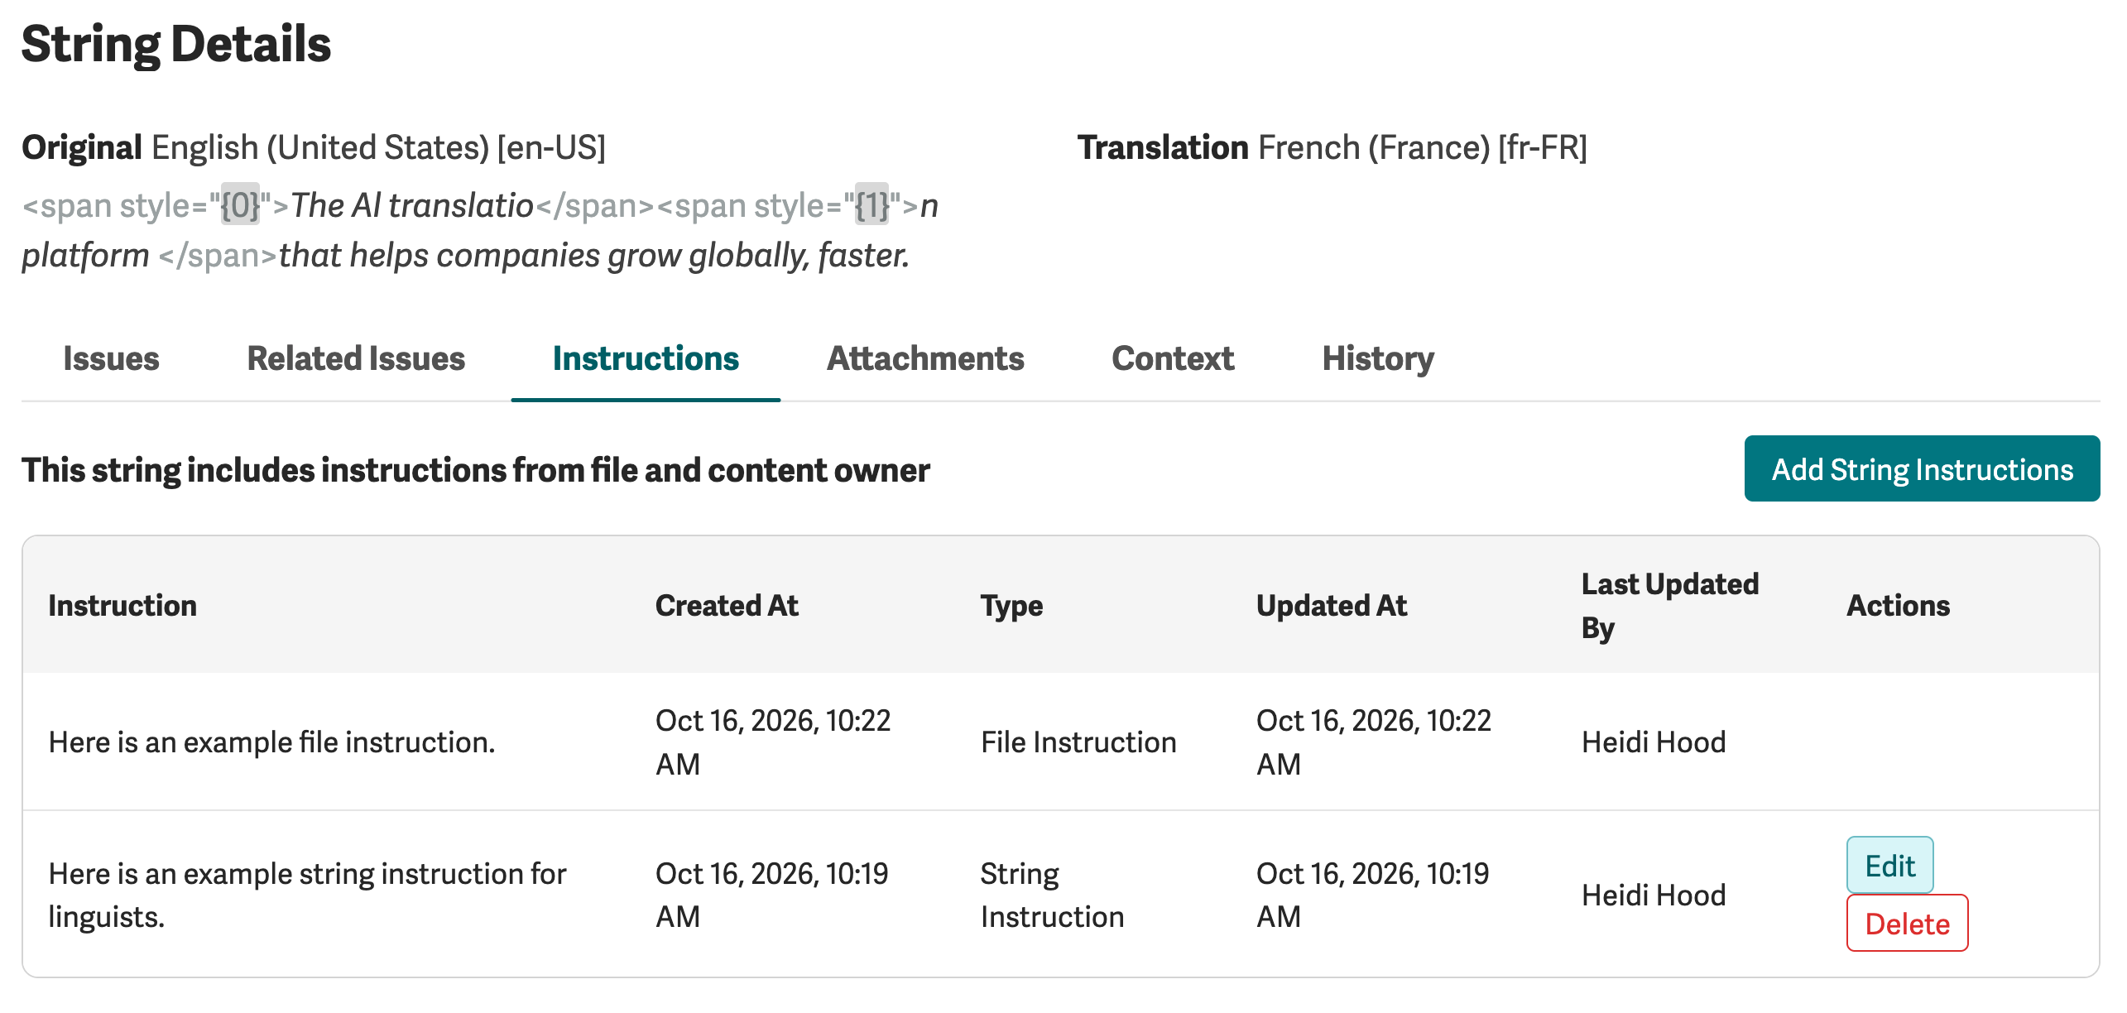Image resolution: width=2127 pixels, height=1013 pixels.
Task: View the History tab
Action: coord(1378,358)
